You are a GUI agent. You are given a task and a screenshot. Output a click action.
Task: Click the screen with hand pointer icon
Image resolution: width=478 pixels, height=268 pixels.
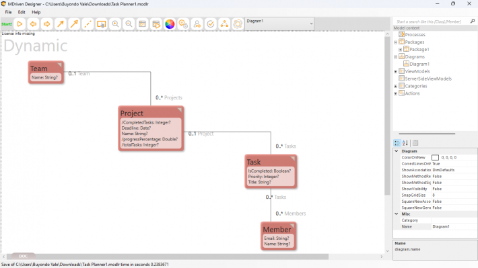(102, 24)
